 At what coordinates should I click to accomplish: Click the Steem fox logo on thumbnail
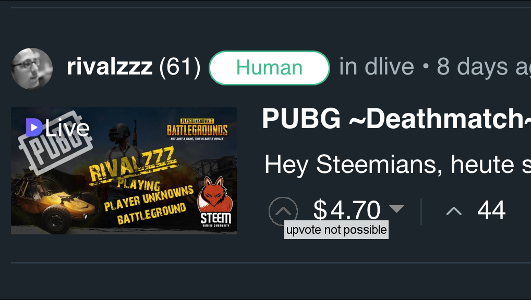pyautogui.click(x=215, y=201)
